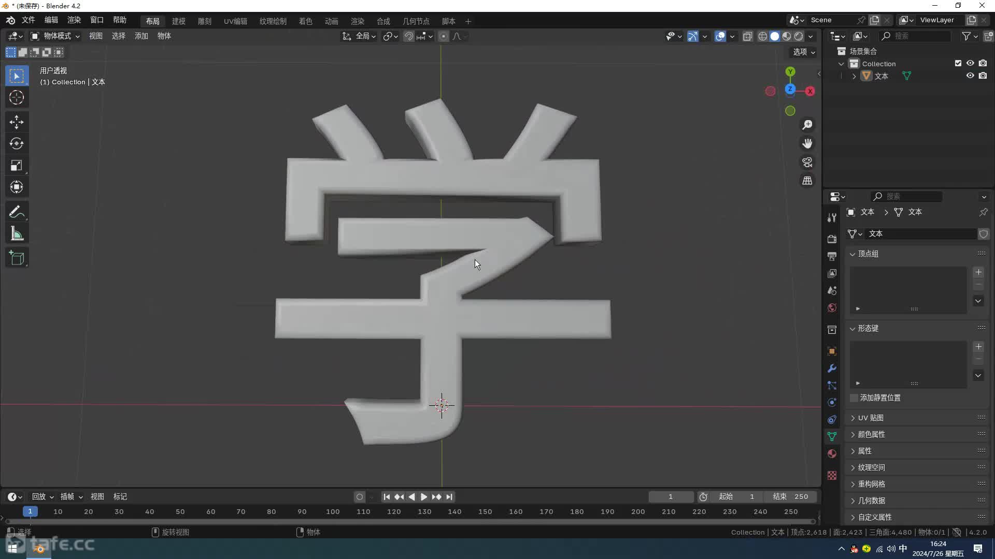995x559 pixels.
Task: Enable 添加静置位置 checkbox
Action: 854,398
